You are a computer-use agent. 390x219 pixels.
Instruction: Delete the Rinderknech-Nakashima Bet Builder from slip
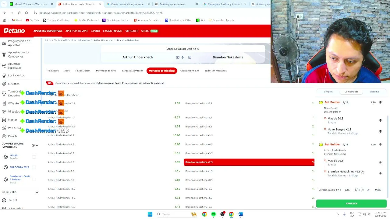(380, 144)
